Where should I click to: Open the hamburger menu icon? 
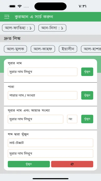7,17
